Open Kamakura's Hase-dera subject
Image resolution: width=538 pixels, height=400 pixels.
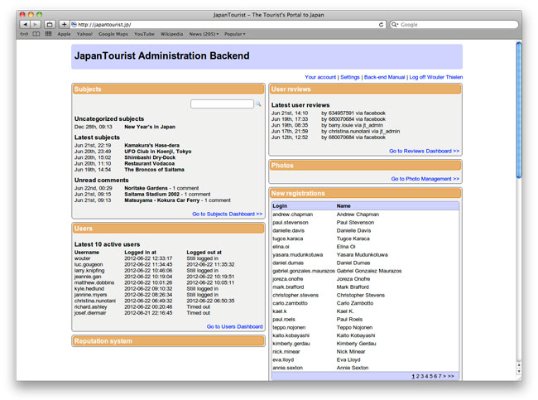click(153, 145)
